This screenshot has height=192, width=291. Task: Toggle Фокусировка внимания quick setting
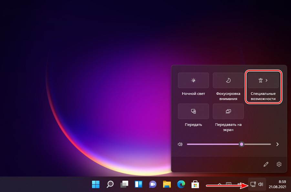(228, 80)
